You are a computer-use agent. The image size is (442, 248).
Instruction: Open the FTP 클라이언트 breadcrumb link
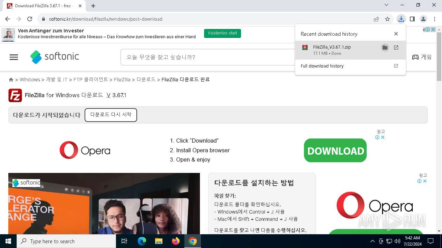(91, 80)
